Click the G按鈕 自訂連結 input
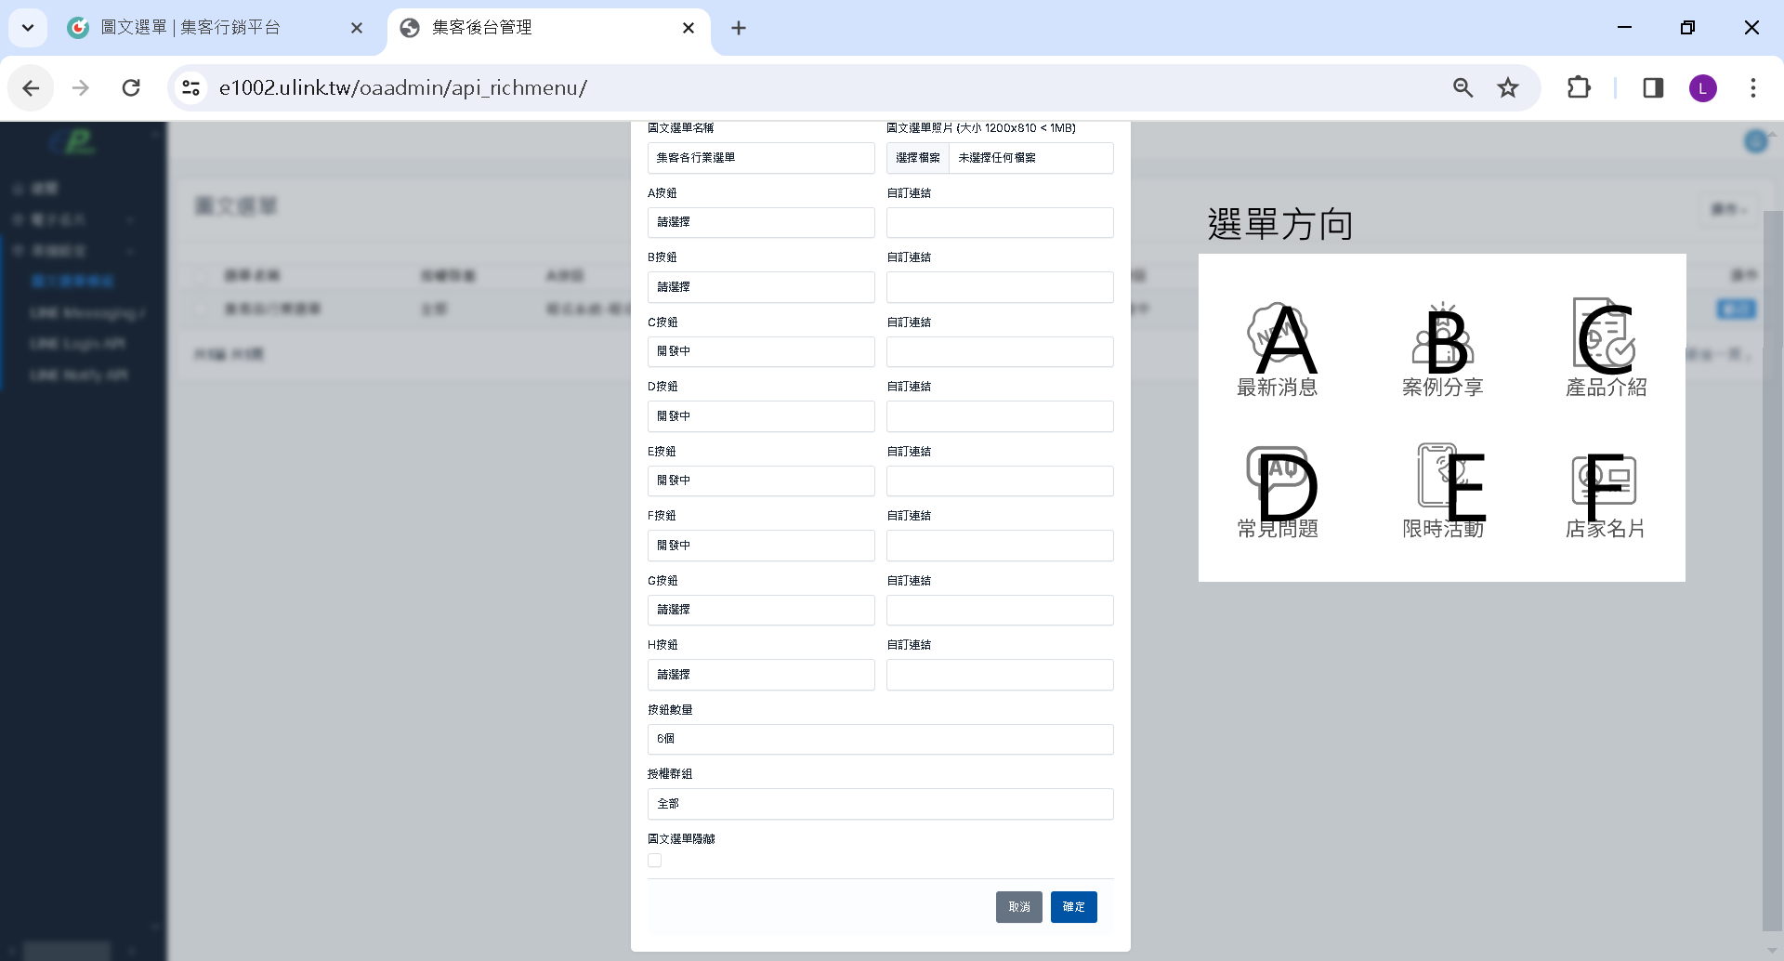1784x961 pixels. (x=1000, y=610)
